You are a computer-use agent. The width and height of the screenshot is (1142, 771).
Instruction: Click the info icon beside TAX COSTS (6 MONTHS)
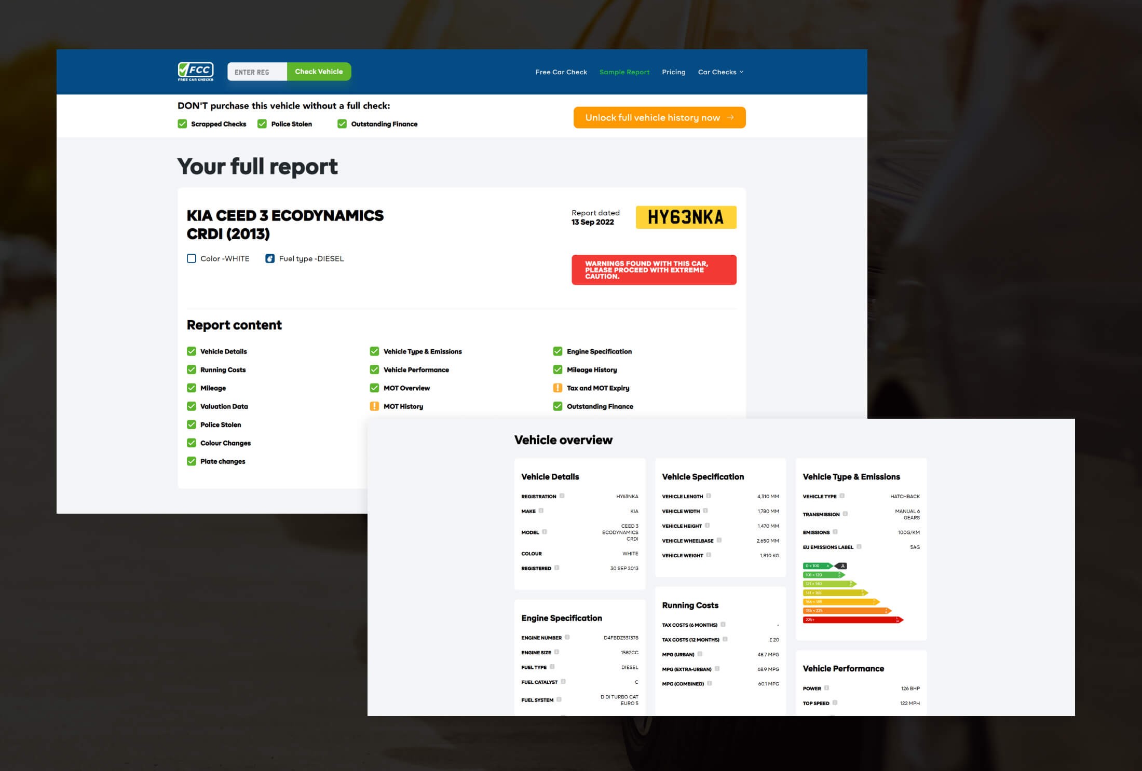pyautogui.click(x=723, y=625)
